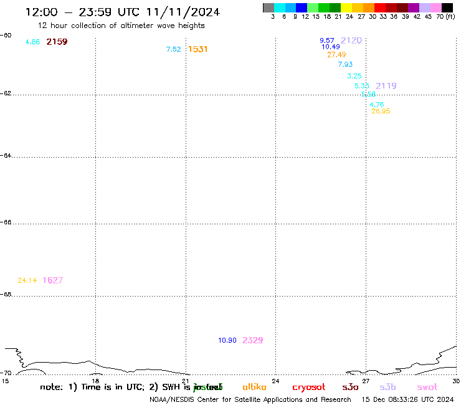Click the longitude axis label 27
This screenshot has width=461, height=405.
(x=366, y=381)
